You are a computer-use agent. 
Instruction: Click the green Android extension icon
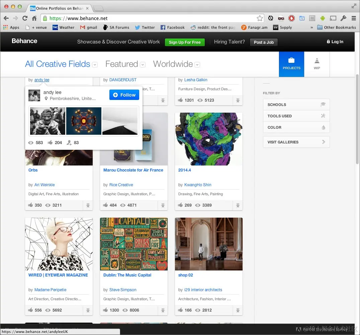coord(322,18)
